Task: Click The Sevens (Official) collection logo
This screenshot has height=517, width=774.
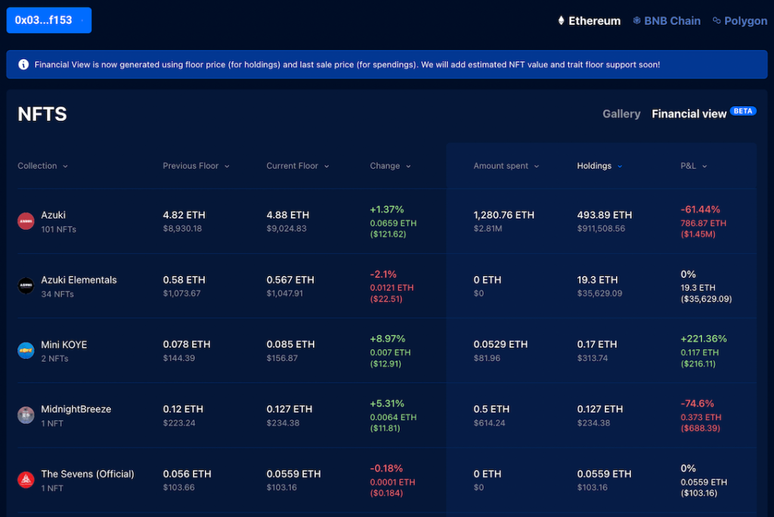Action: point(26,479)
